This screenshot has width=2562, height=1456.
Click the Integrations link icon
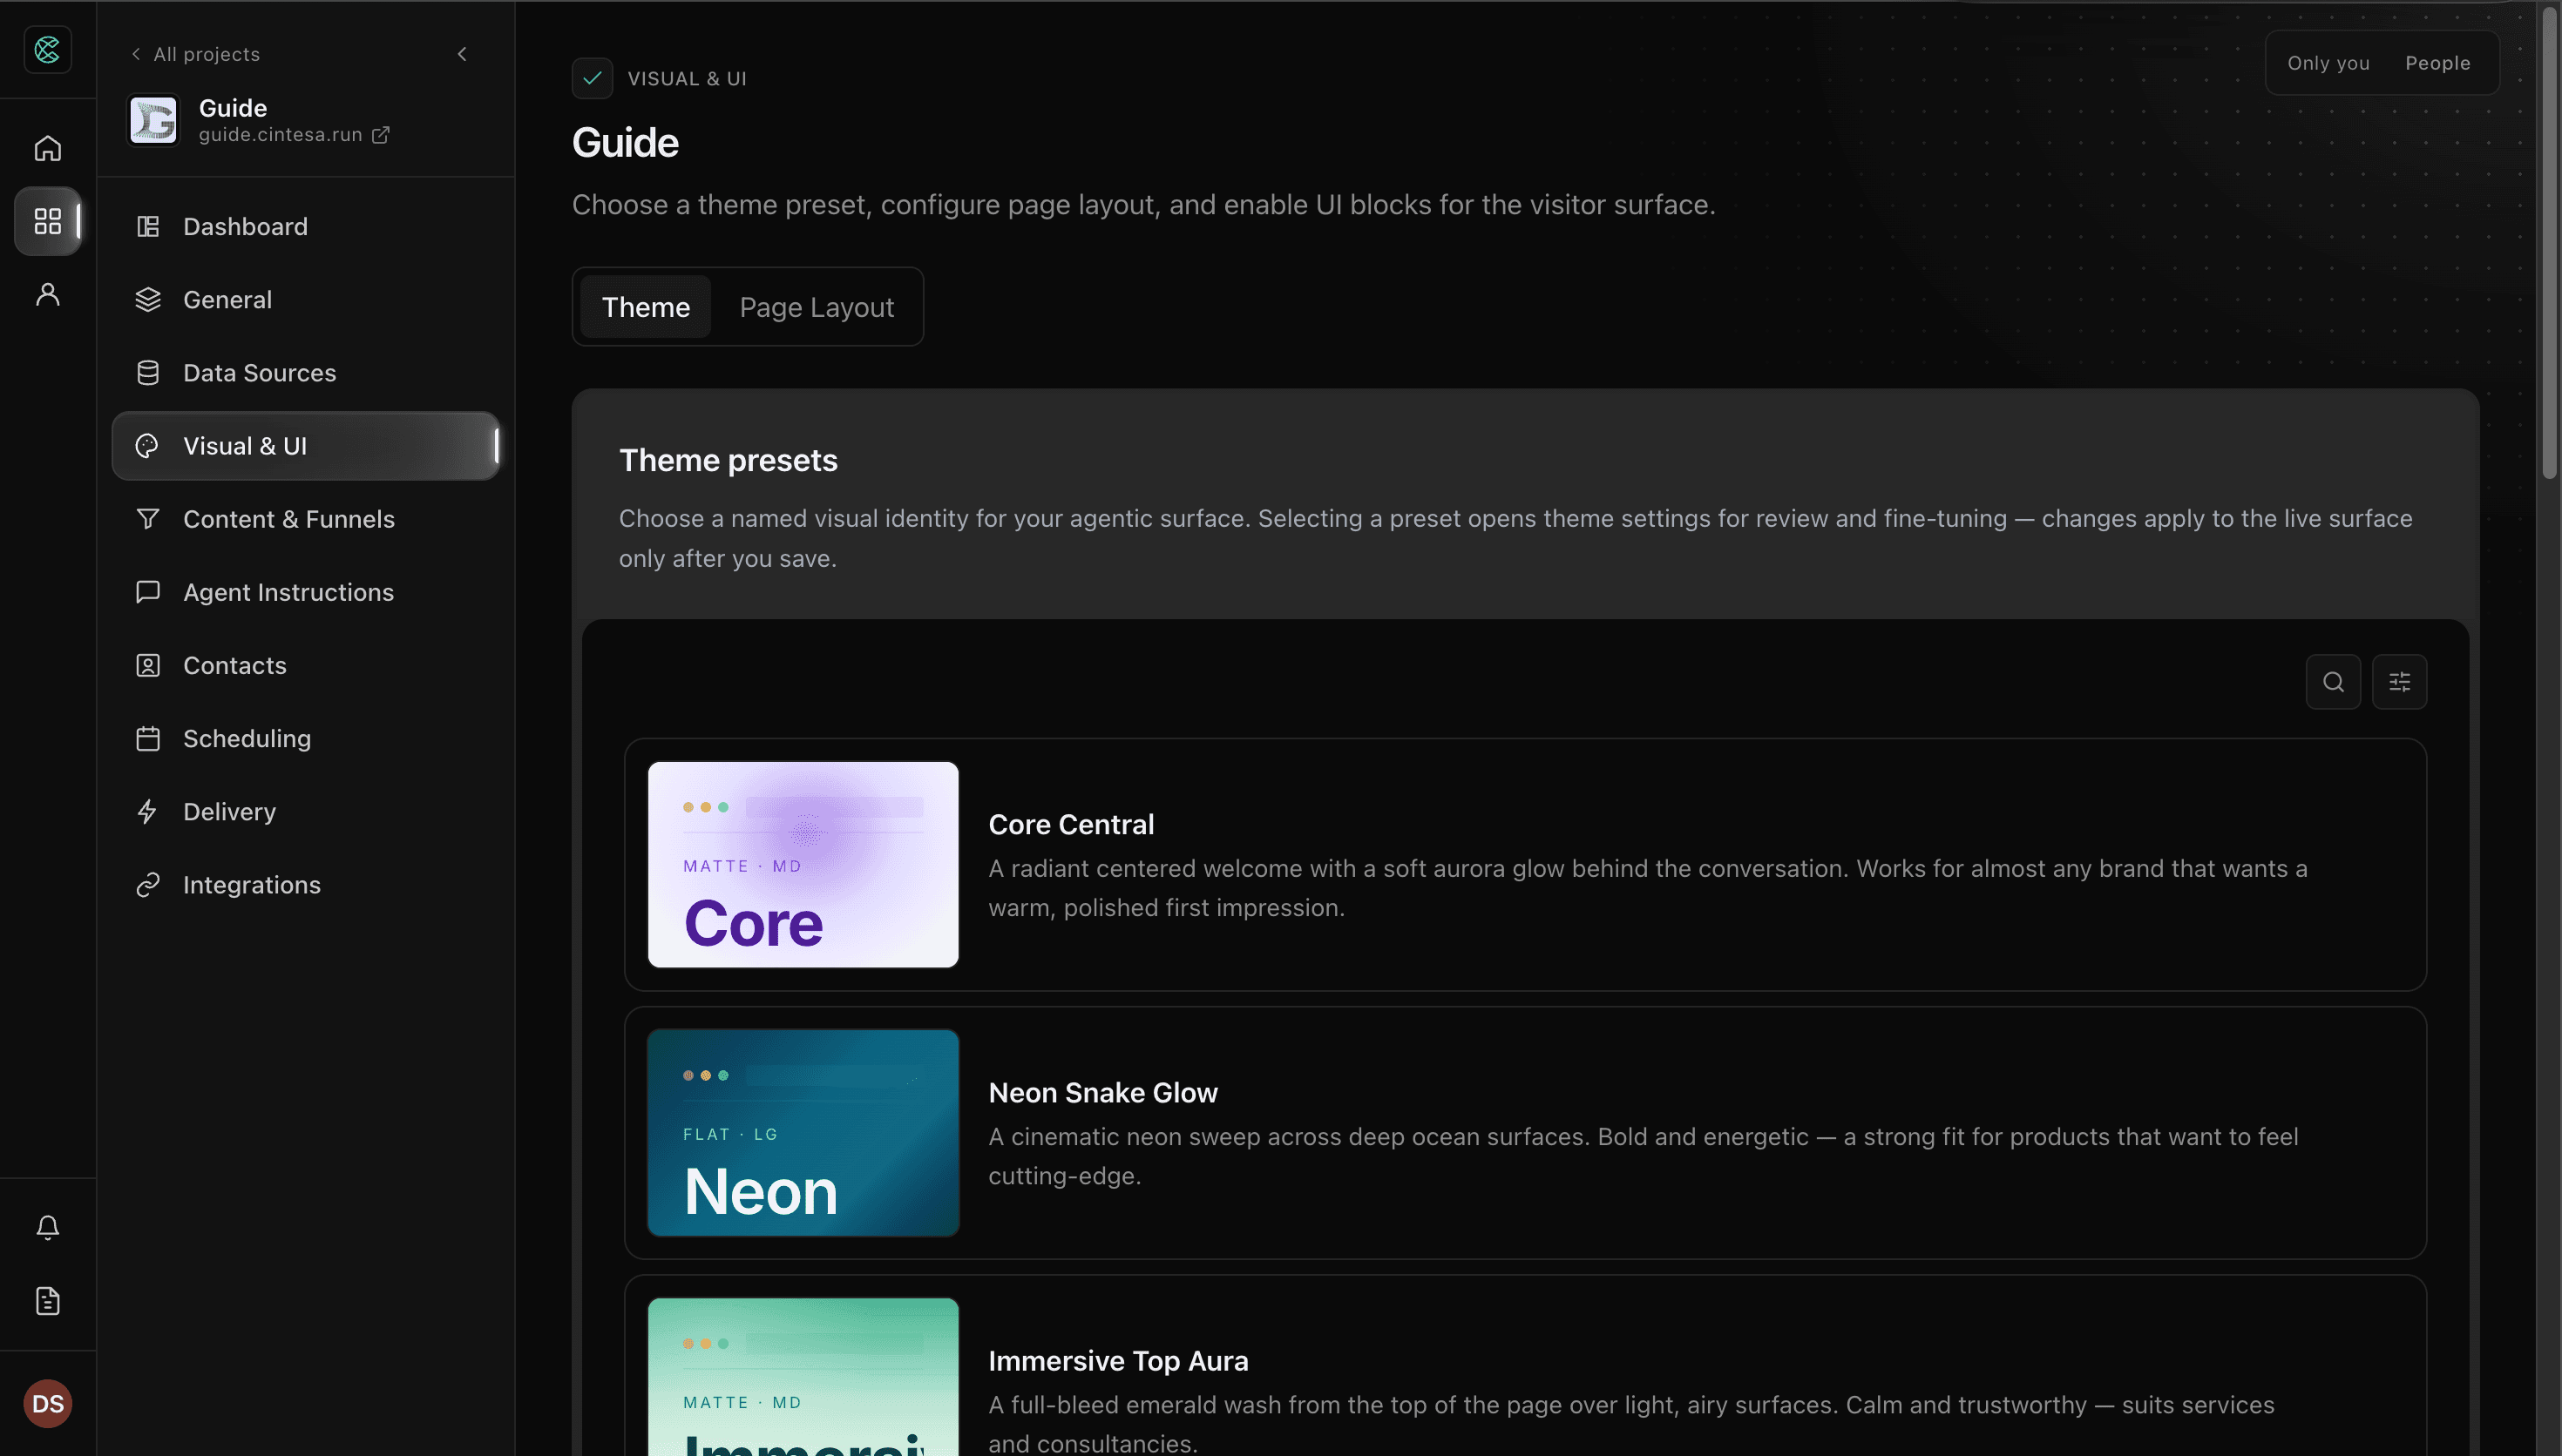(148, 884)
